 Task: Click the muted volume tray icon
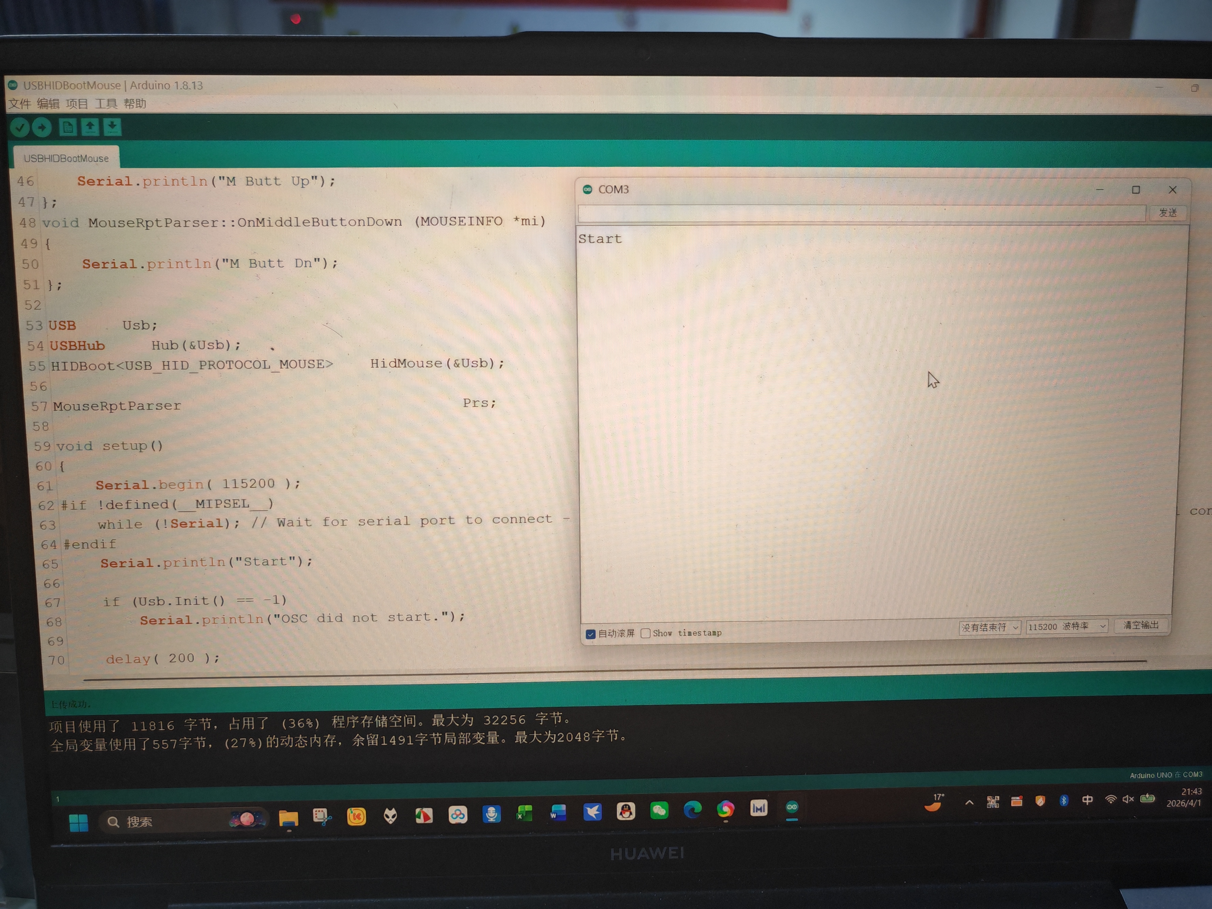point(1128,799)
